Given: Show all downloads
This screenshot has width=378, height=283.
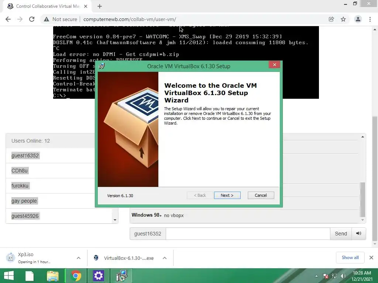Looking at the screenshot, I should click(350, 258).
